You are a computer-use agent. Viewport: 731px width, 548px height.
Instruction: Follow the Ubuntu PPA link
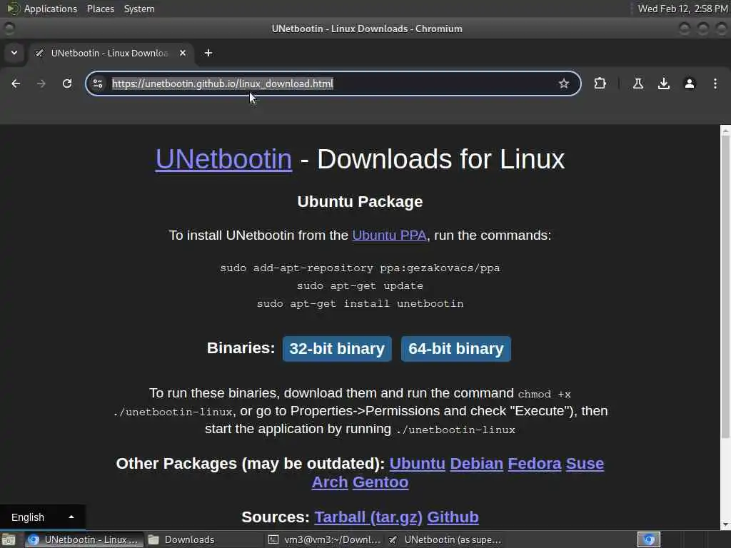click(x=389, y=235)
